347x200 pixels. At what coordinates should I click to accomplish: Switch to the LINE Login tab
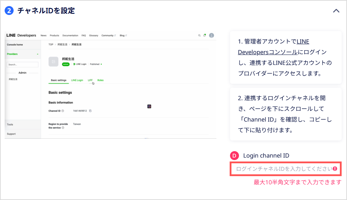77,80
